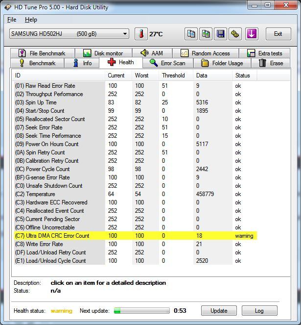
Task: Click the Status column header
Action: (x=245, y=75)
